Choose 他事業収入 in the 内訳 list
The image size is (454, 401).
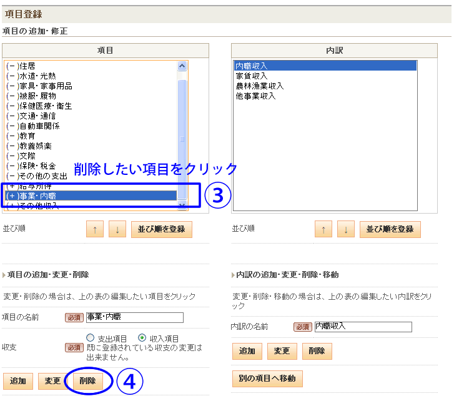(x=255, y=96)
